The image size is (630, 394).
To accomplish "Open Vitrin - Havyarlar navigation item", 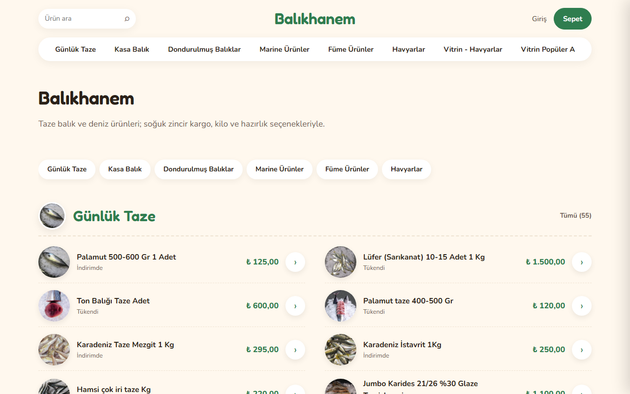I will 473,49.
